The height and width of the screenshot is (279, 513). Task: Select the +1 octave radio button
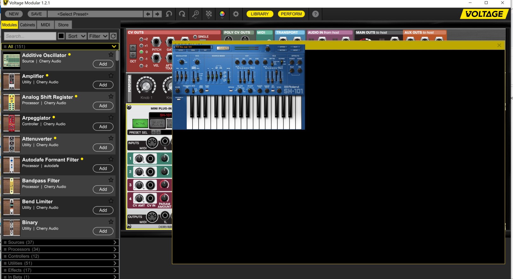pos(141,46)
